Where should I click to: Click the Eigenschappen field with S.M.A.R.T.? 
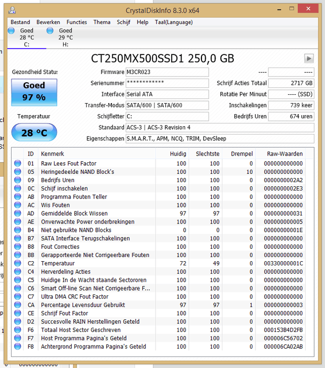click(220, 139)
